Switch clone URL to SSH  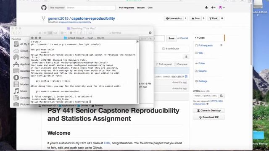point(220,101)
